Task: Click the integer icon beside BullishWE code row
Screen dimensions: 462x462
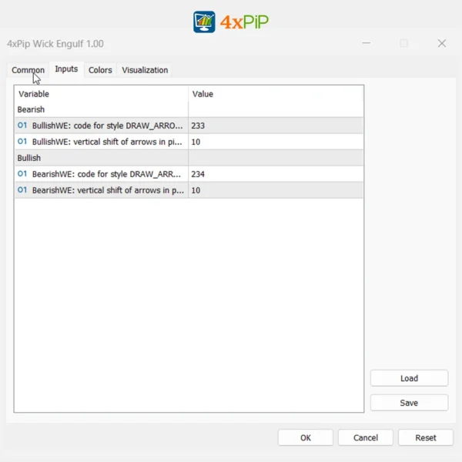Action: coord(22,126)
